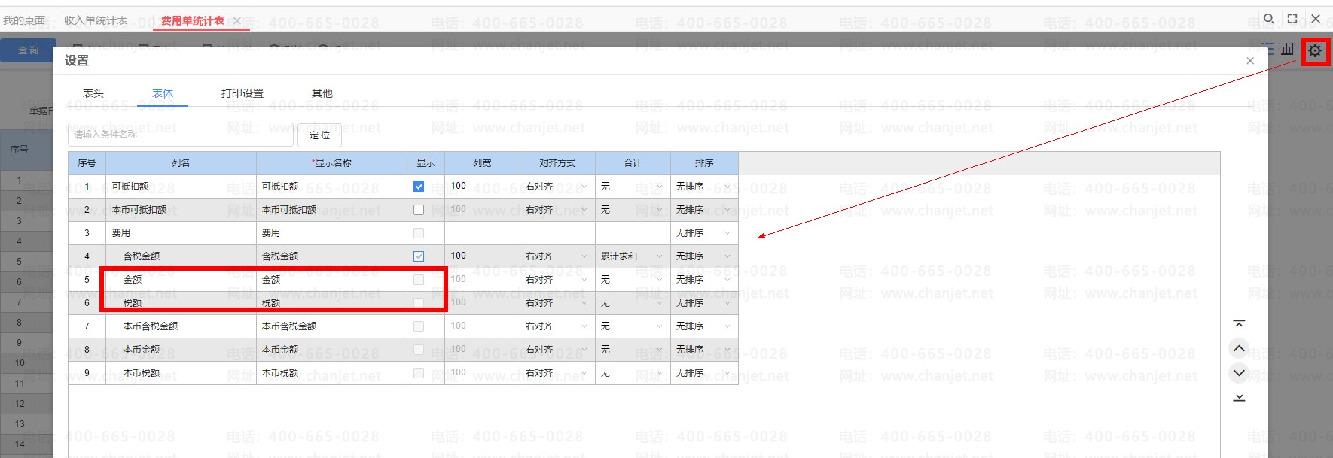
Task: Select the 金额 cell in 列名 column
Action: (181, 280)
